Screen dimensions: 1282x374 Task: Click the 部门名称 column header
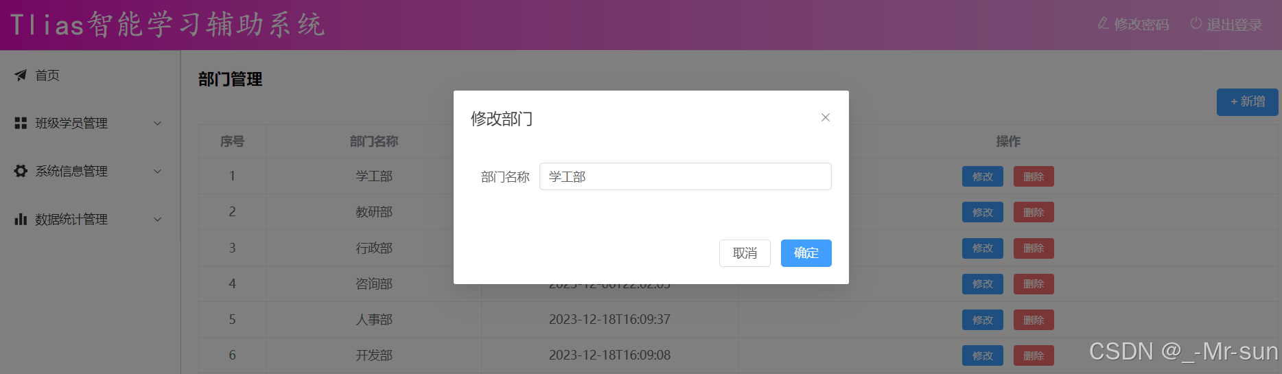click(x=374, y=141)
